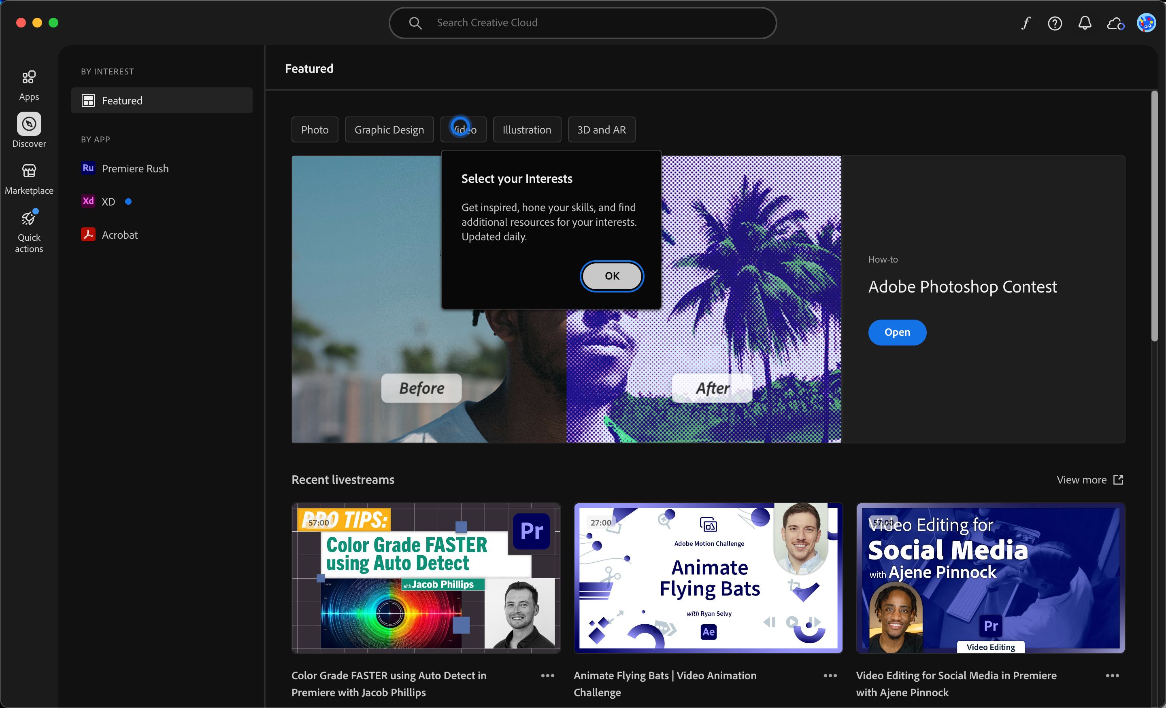Select the Discover compass icon
Screen dimensions: 1166x708
(x=29, y=124)
